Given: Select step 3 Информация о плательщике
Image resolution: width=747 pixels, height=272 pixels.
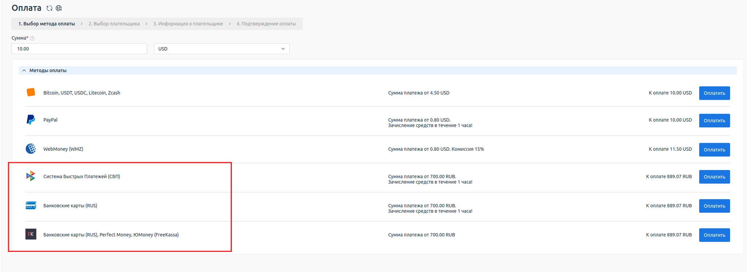Looking at the screenshot, I should [x=188, y=24].
